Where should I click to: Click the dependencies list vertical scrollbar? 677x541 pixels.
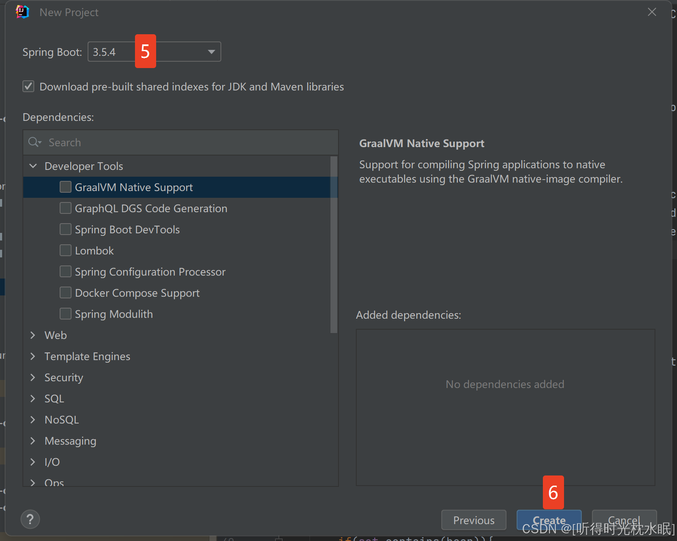(334, 245)
